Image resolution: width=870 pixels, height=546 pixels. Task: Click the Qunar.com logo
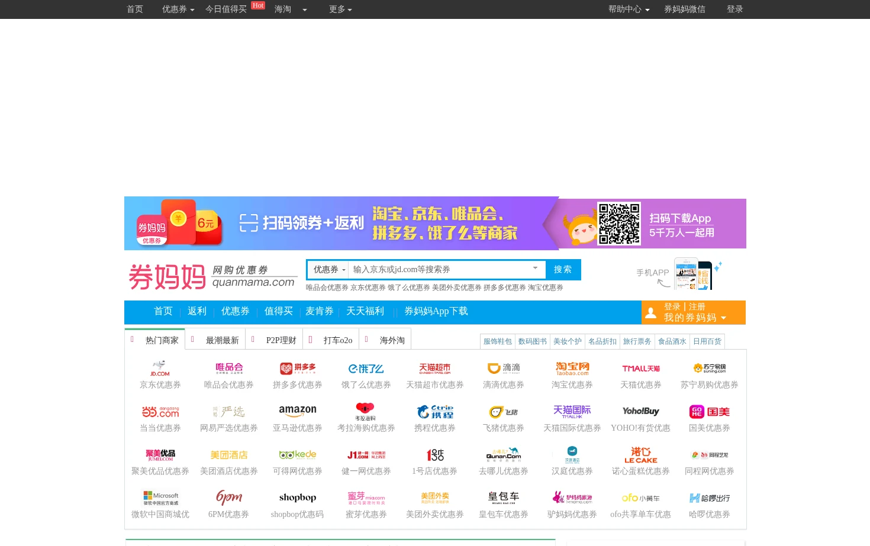point(503,454)
